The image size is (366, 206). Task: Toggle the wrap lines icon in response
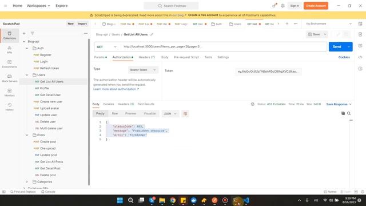[x=185, y=113]
